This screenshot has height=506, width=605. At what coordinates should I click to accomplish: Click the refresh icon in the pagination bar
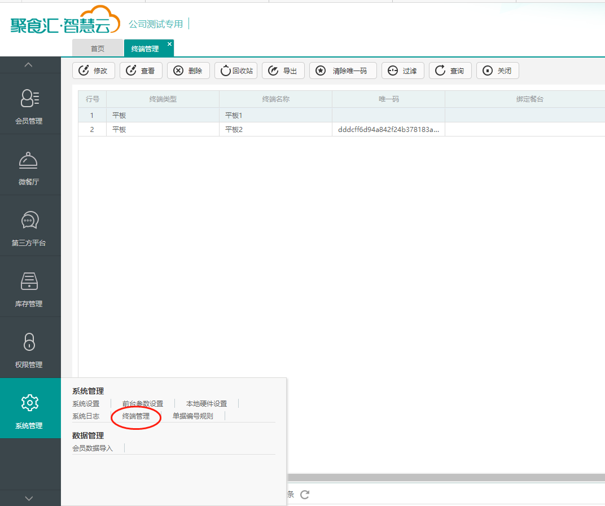coord(305,495)
